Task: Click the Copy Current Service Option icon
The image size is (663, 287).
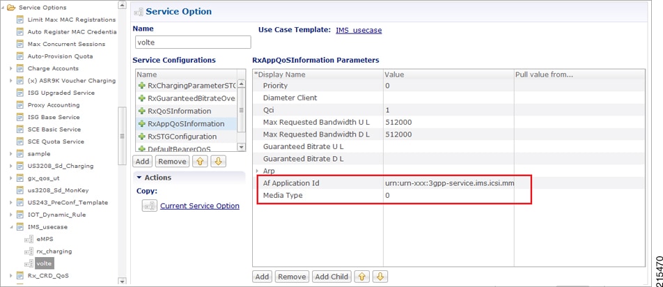Action: (149, 205)
